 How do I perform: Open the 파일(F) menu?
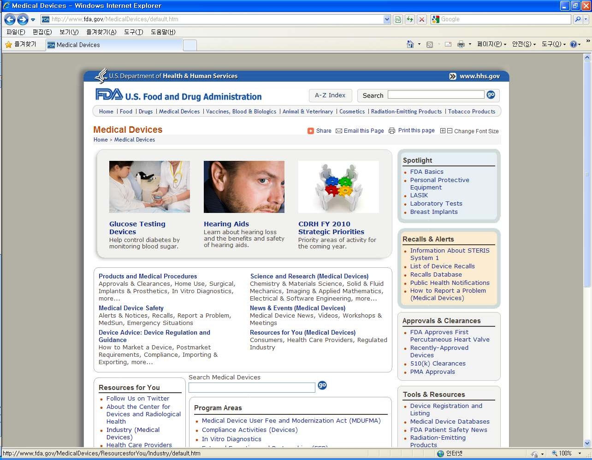coord(16,32)
